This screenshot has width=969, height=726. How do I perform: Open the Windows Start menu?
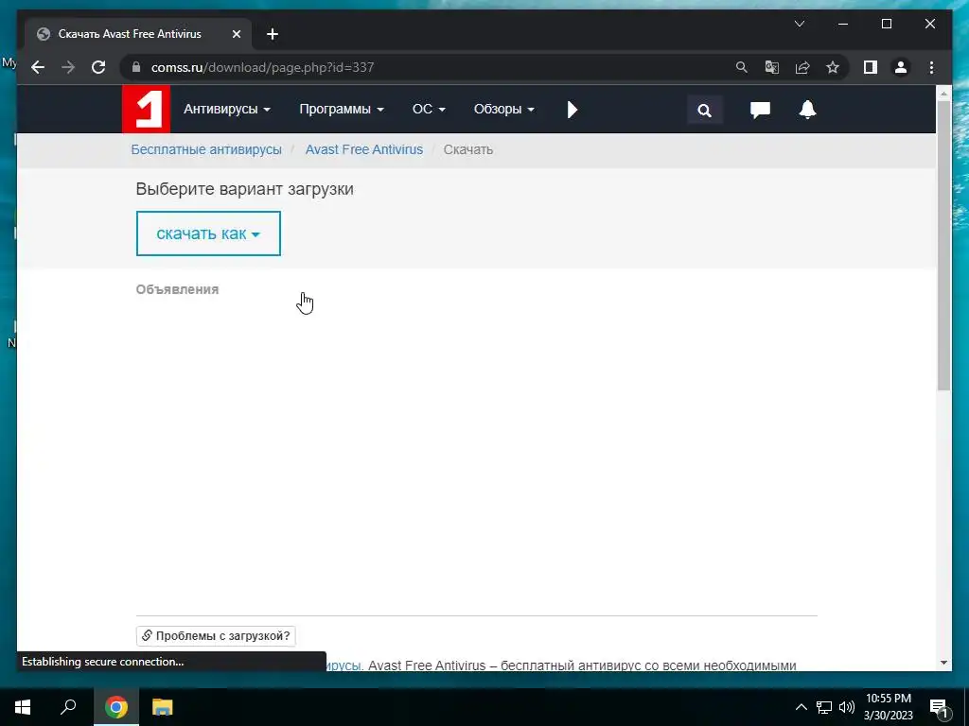(23, 707)
